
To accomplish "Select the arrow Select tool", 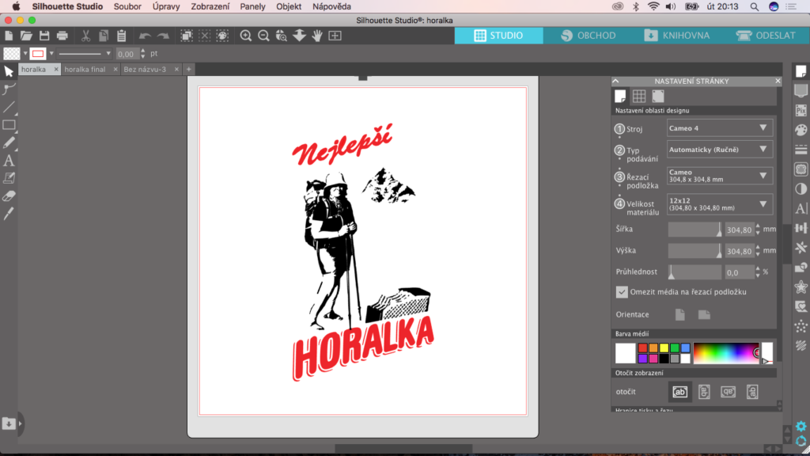I will [9, 71].
